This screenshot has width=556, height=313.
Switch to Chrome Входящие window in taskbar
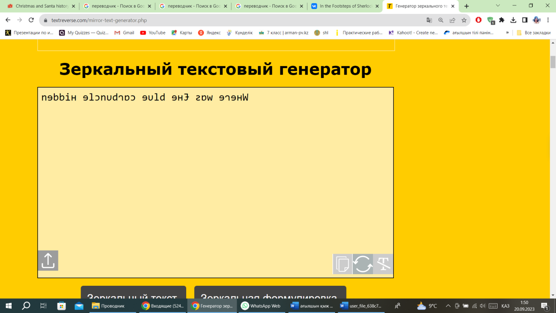pyautogui.click(x=163, y=306)
